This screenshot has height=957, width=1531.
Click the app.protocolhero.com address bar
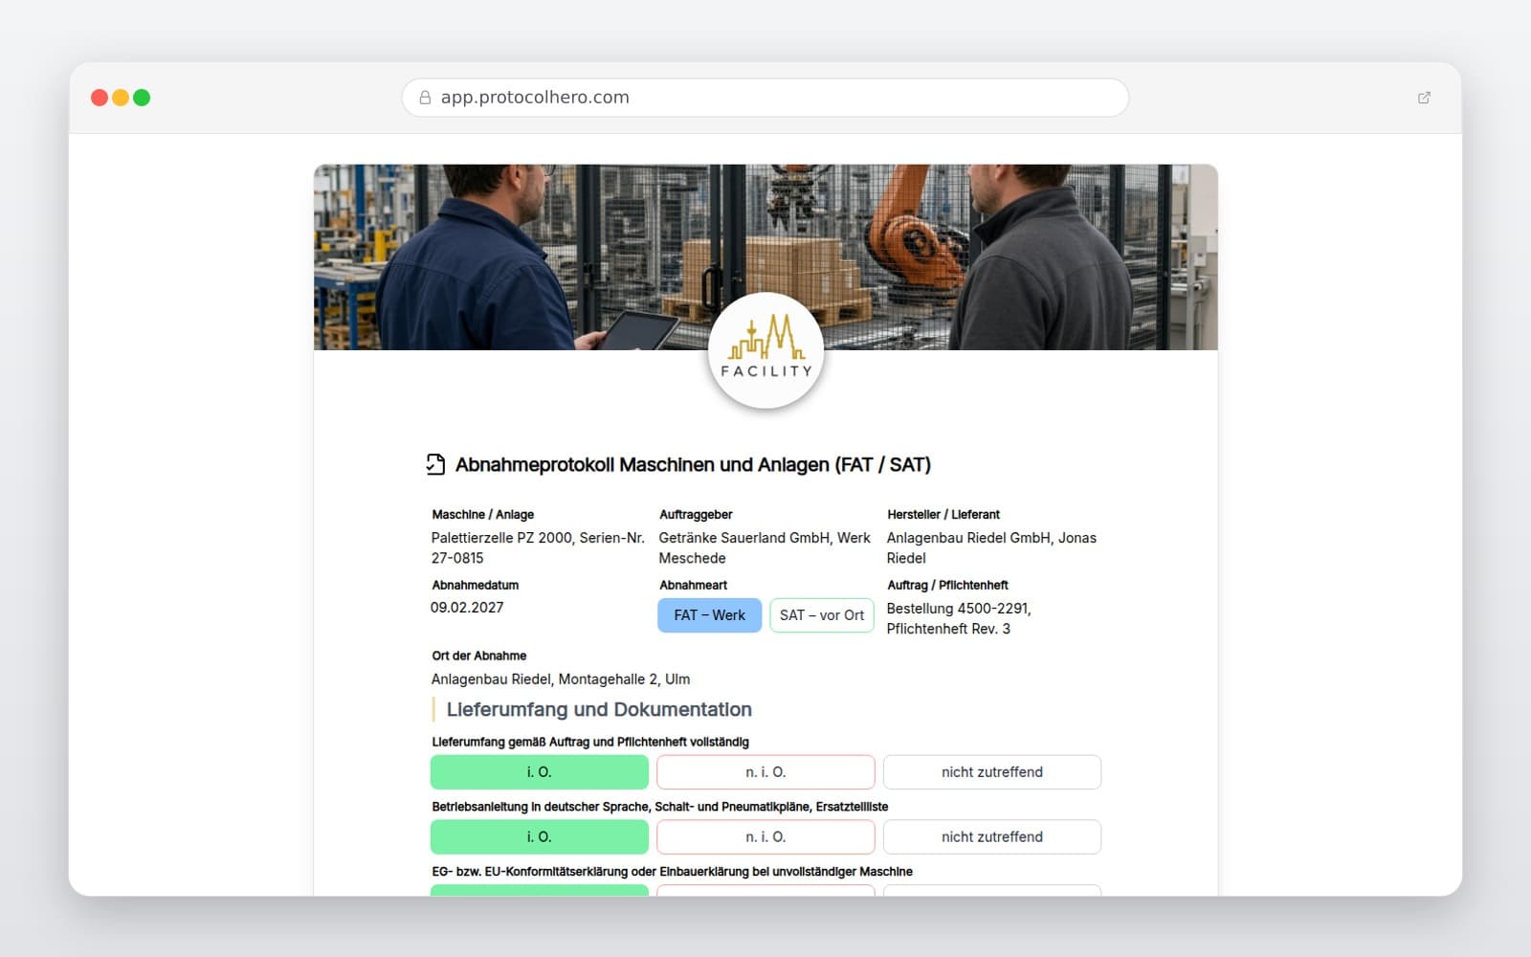(x=765, y=98)
